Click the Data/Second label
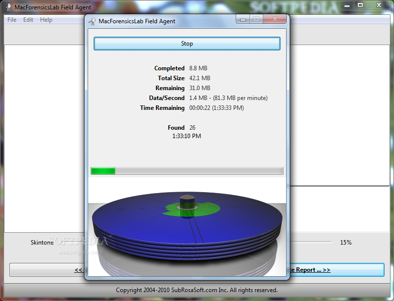Image resolution: width=394 pixels, height=301 pixels. point(167,98)
